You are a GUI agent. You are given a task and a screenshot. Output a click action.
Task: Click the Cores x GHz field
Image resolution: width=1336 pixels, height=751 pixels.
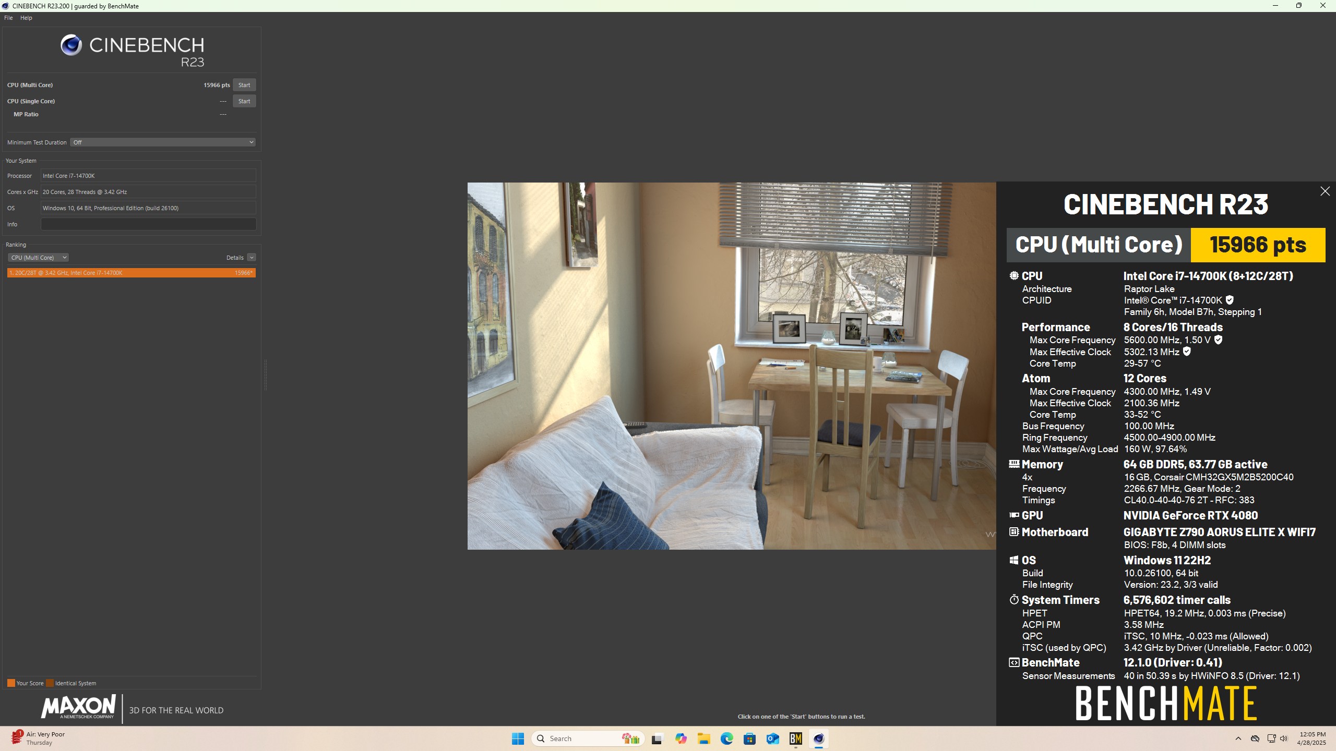(148, 192)
